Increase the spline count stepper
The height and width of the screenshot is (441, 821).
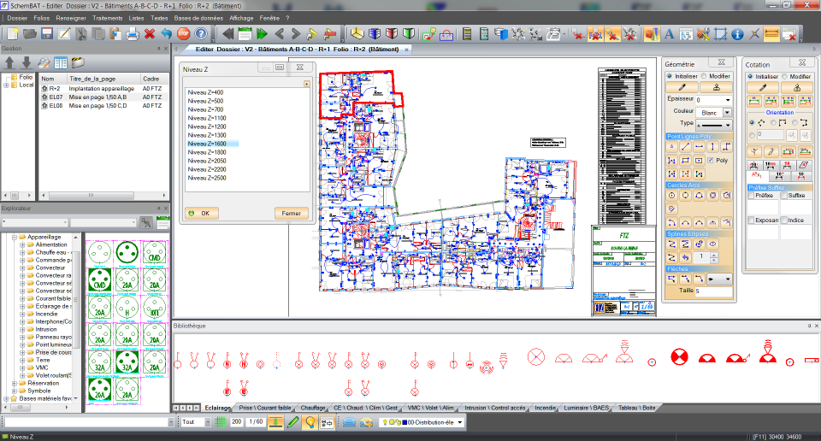click(714, 256)
